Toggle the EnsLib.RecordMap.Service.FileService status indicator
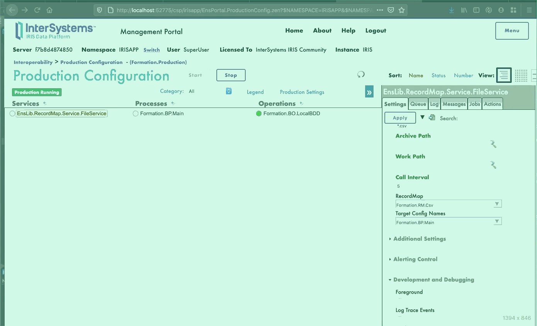Screen dimensions: 537x326 pyautogui.click(x=12, y=113)
